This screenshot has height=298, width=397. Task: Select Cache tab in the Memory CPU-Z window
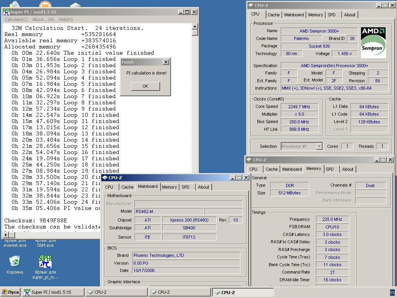[272, 169]
